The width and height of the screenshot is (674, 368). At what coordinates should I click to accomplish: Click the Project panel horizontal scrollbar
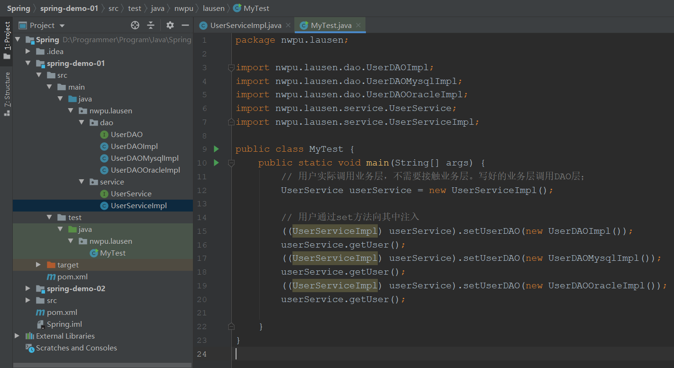102,365
